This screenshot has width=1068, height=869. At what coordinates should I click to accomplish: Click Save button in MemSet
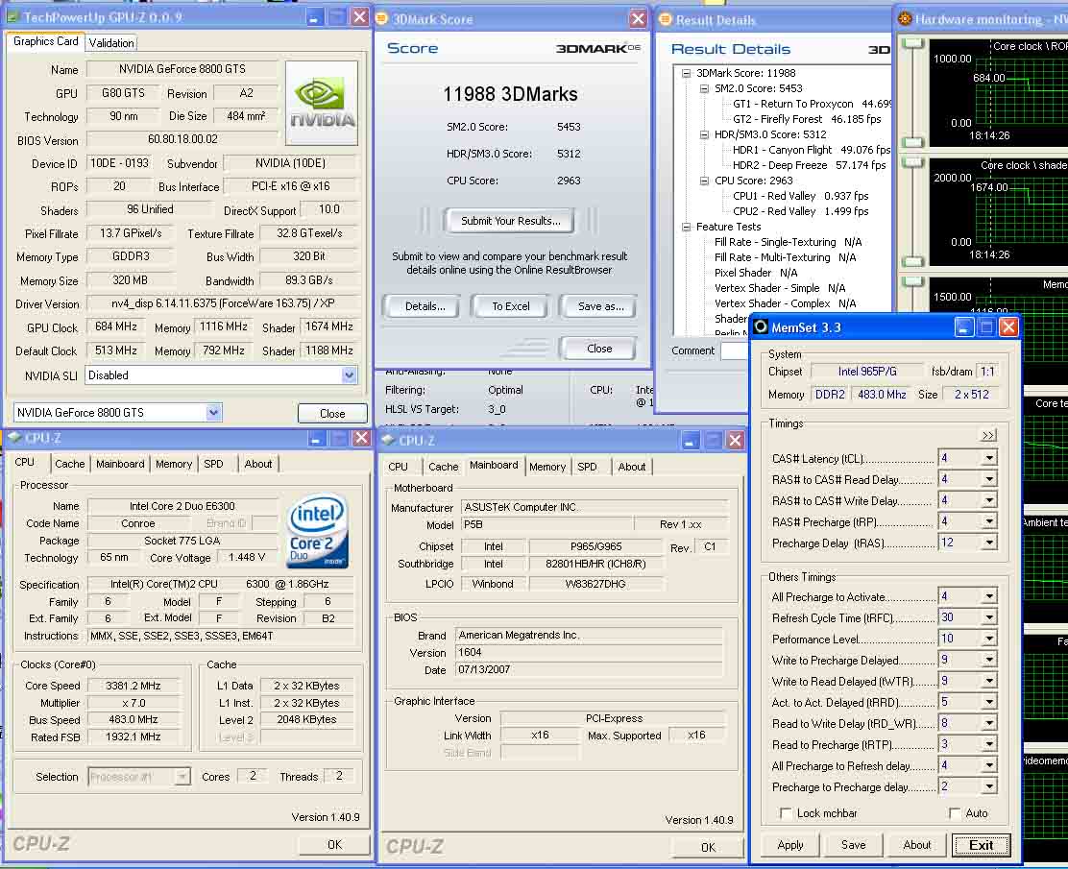[x=853, y=844]
